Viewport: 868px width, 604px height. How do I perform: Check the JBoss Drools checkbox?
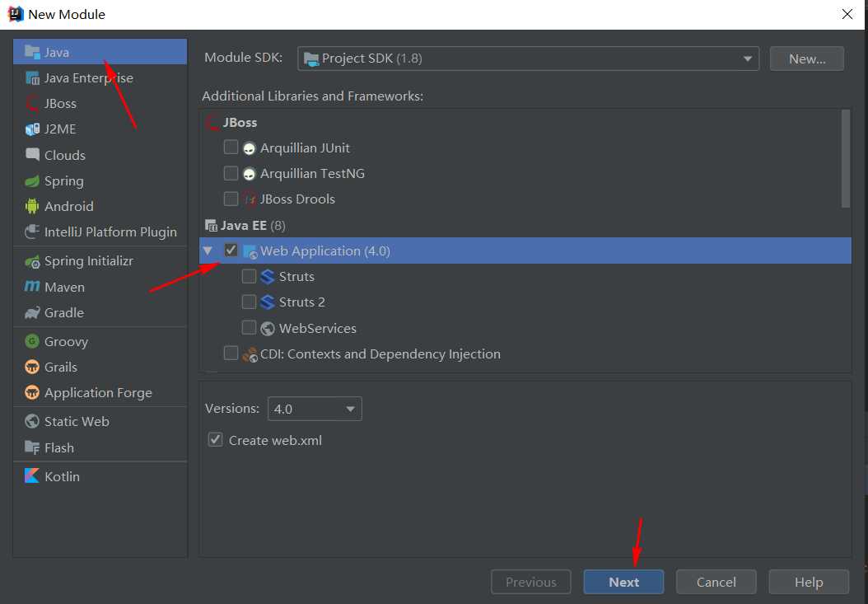231,199
